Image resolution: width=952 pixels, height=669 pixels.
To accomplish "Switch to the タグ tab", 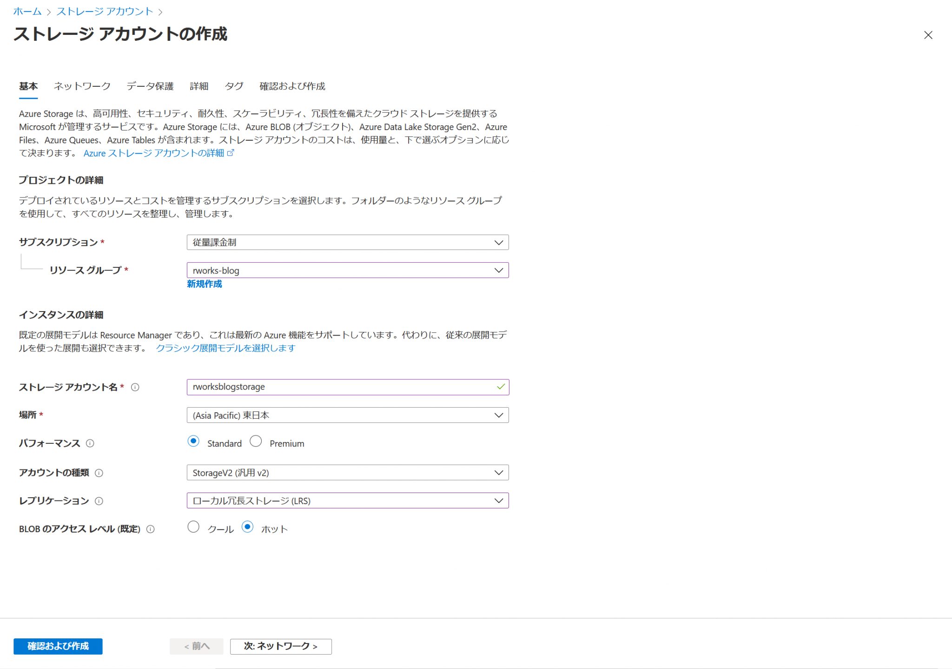I will 234,86.
